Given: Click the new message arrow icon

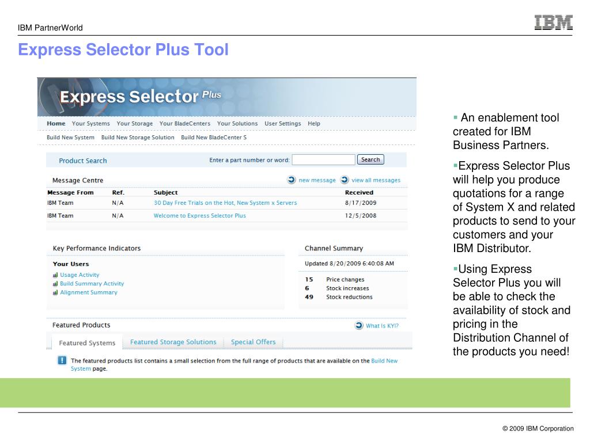Looking at the screenshot, I should [292, 180].
